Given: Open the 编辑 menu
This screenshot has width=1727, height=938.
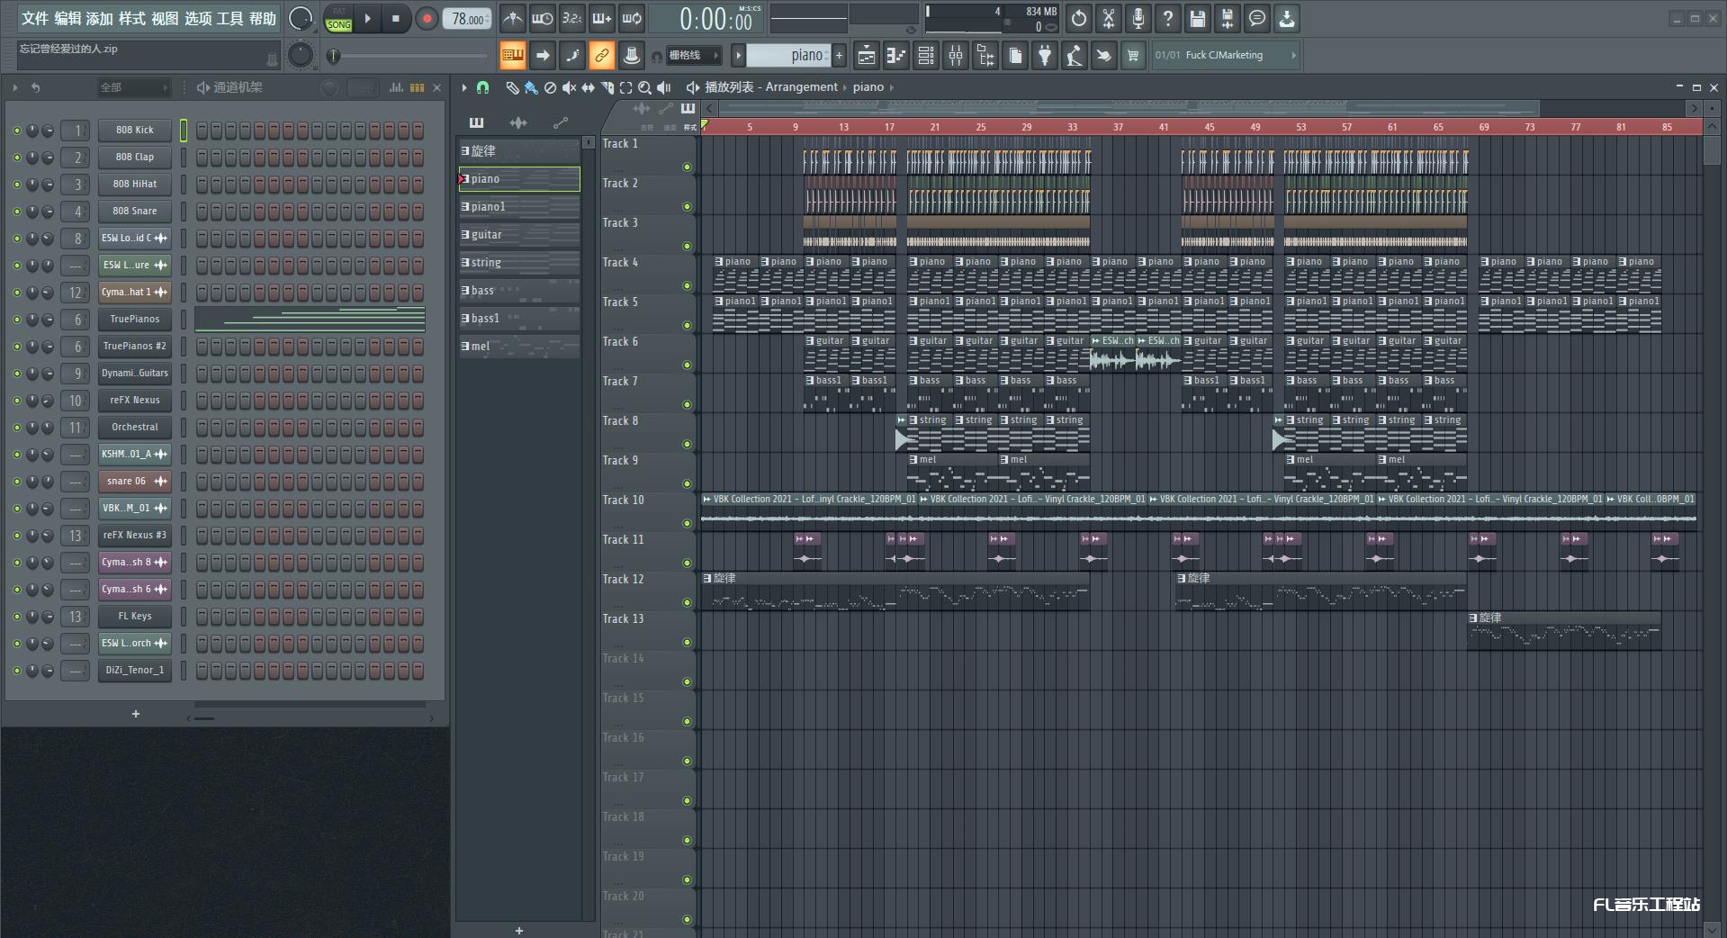Looking at the screenshot, I should pyautogui.click(x=67, y=18).
